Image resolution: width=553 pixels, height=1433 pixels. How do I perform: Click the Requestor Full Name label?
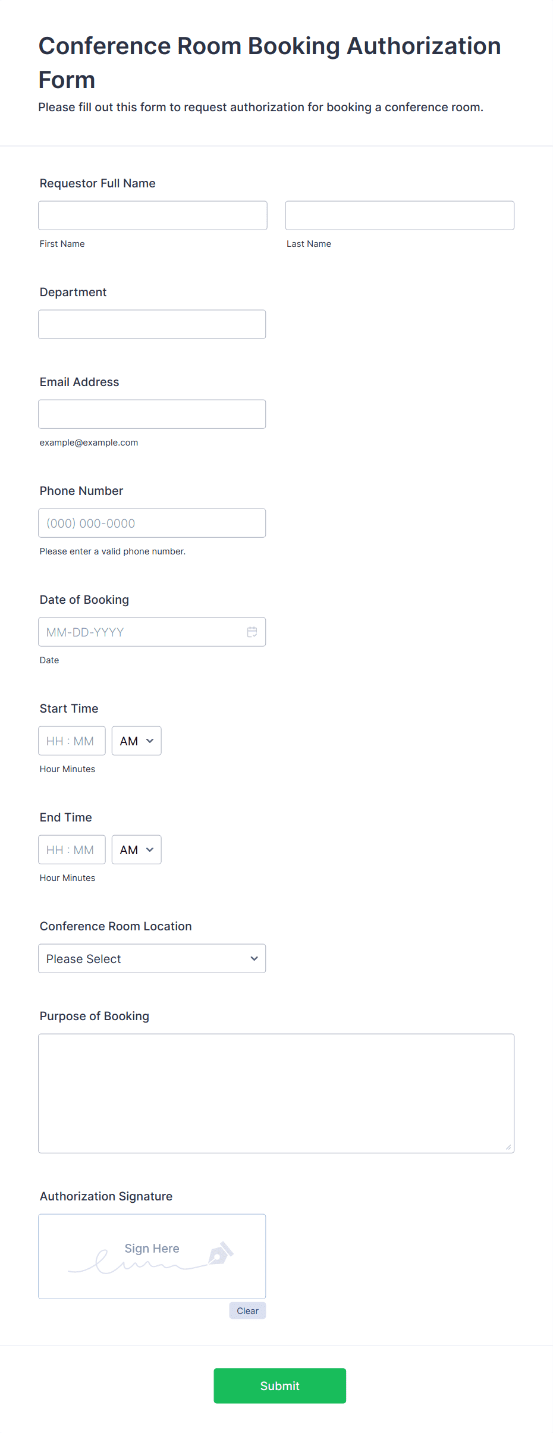98,183
